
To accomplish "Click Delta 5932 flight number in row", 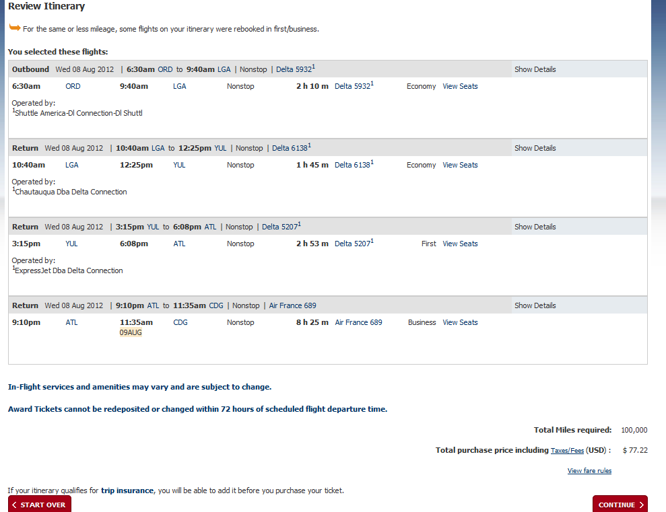I will point(352,86).
